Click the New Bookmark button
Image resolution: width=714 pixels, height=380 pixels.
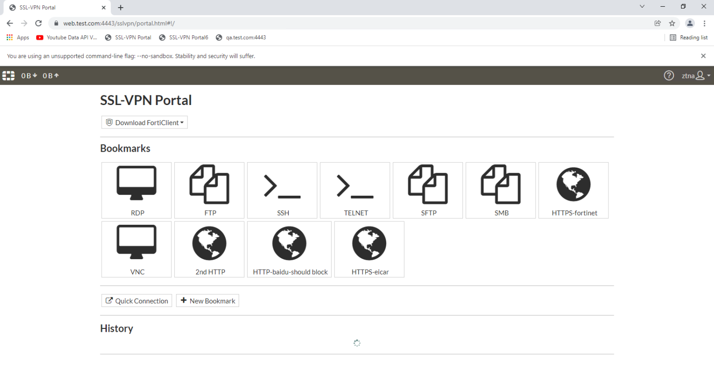pyautogui.click(x=207, y=300)
